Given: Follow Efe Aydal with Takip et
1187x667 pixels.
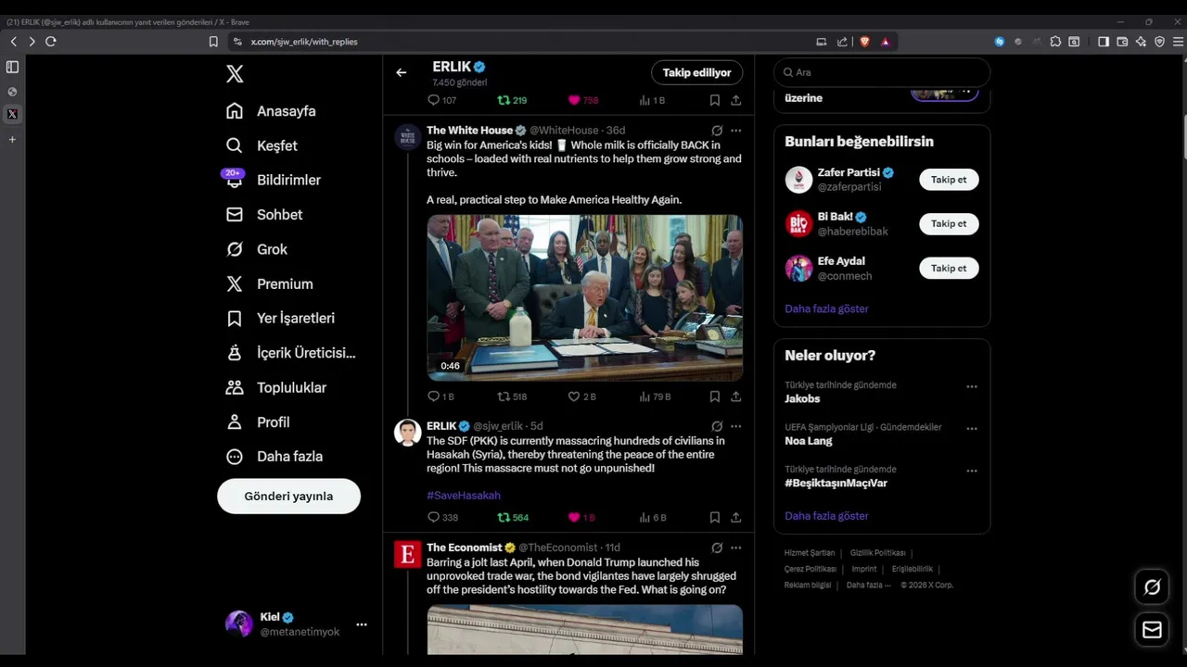Looking at the screenshot, I should [x=949, y=268].
